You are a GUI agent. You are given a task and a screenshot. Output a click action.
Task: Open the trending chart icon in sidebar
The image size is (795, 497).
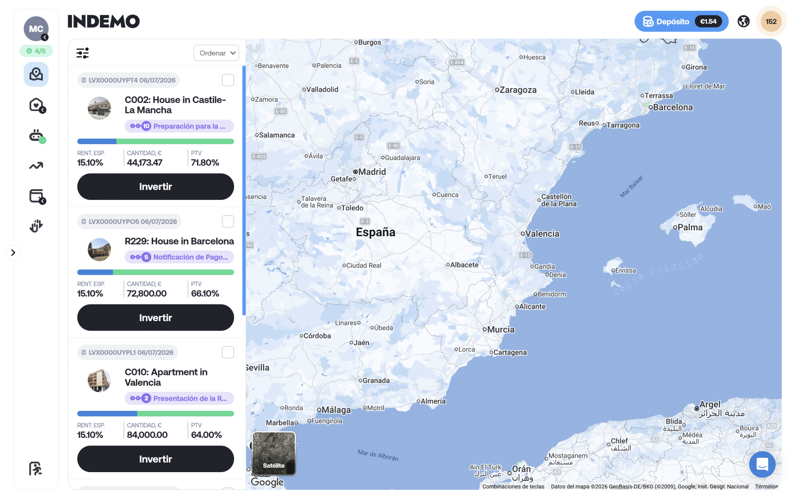[x=36, y=166]
